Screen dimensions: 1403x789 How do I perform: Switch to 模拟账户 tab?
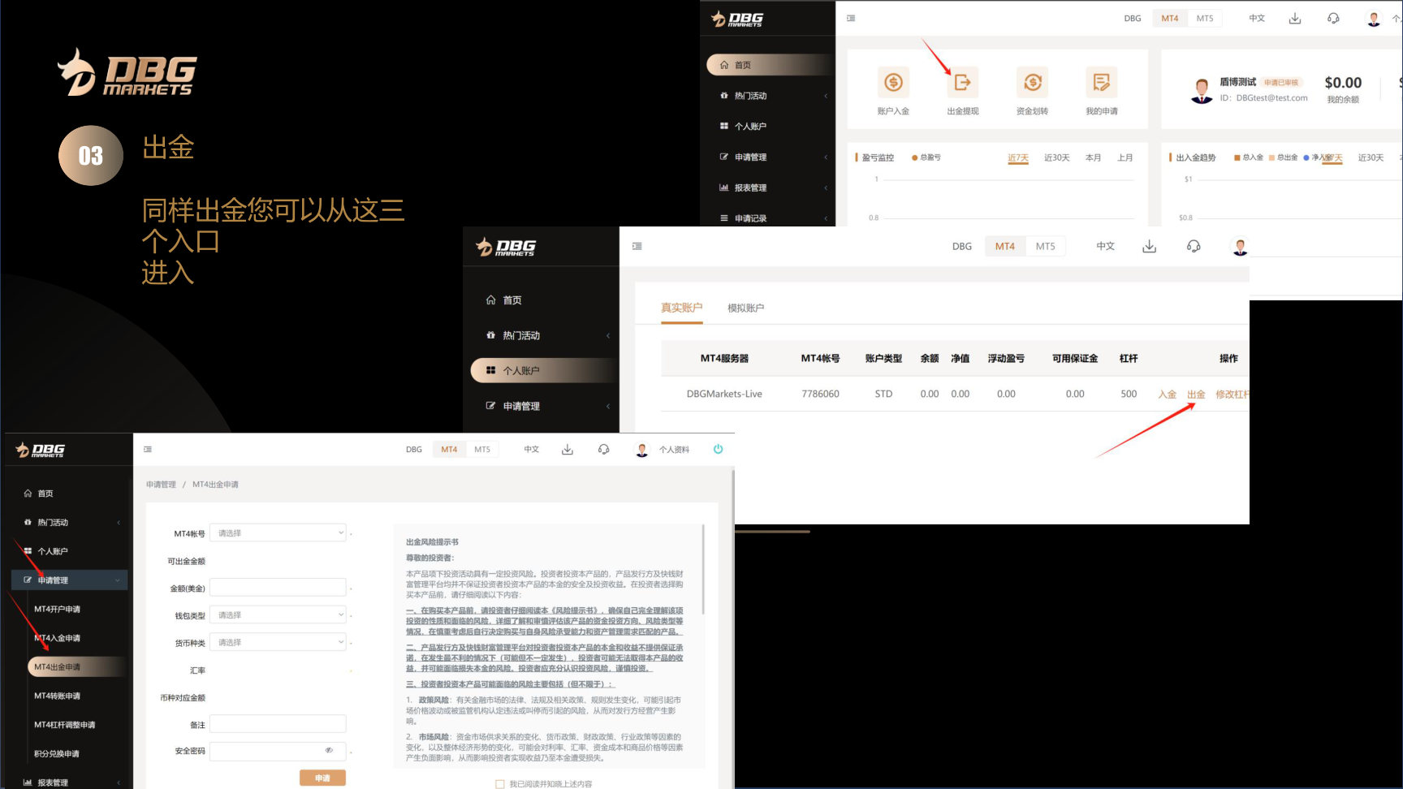[x=745, y=308]
